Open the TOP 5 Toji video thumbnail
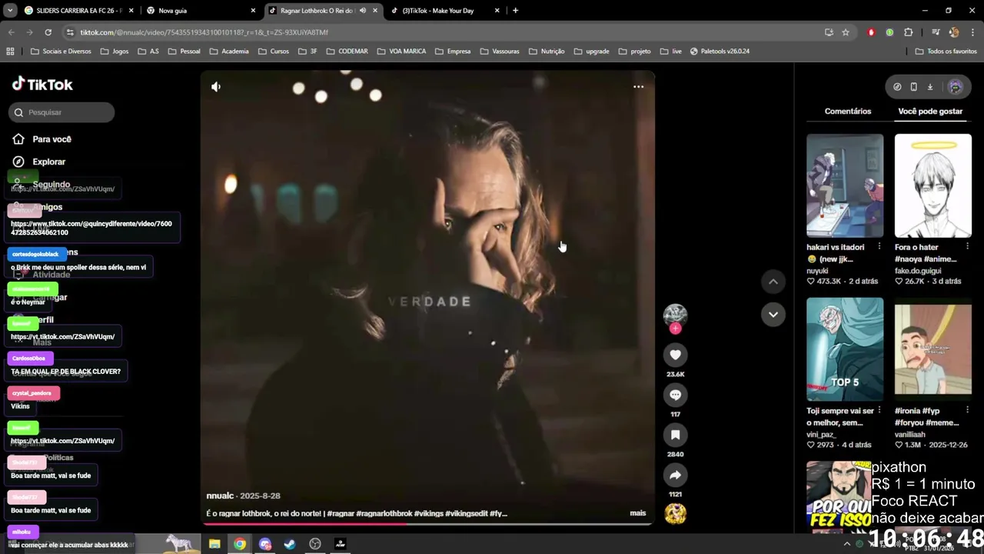 click(x=845, y=349)
